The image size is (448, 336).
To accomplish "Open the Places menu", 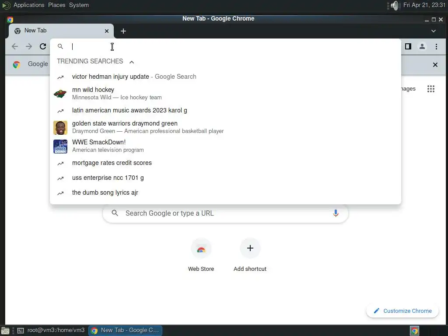I will (x=56, y=5).
